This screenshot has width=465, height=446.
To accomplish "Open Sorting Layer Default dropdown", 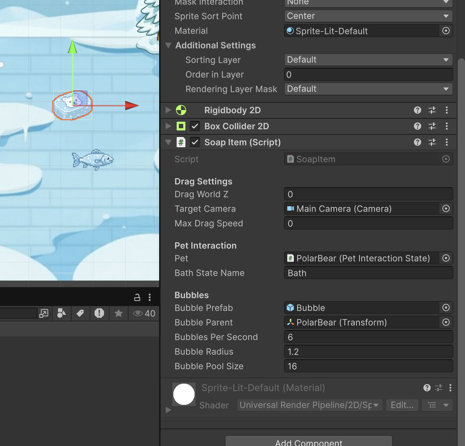I will click(x=368, y=60).
